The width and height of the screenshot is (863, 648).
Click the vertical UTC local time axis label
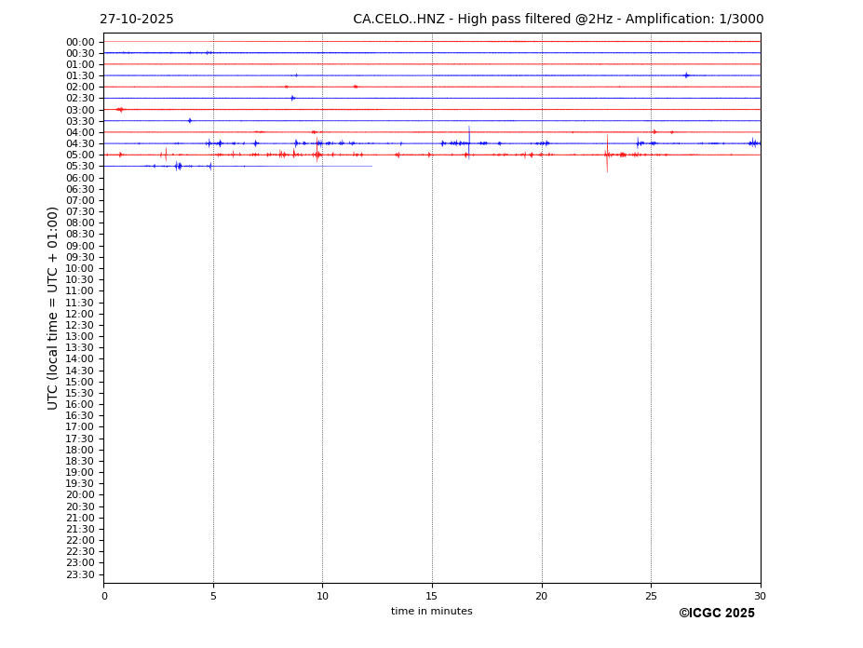coord(53,307)
